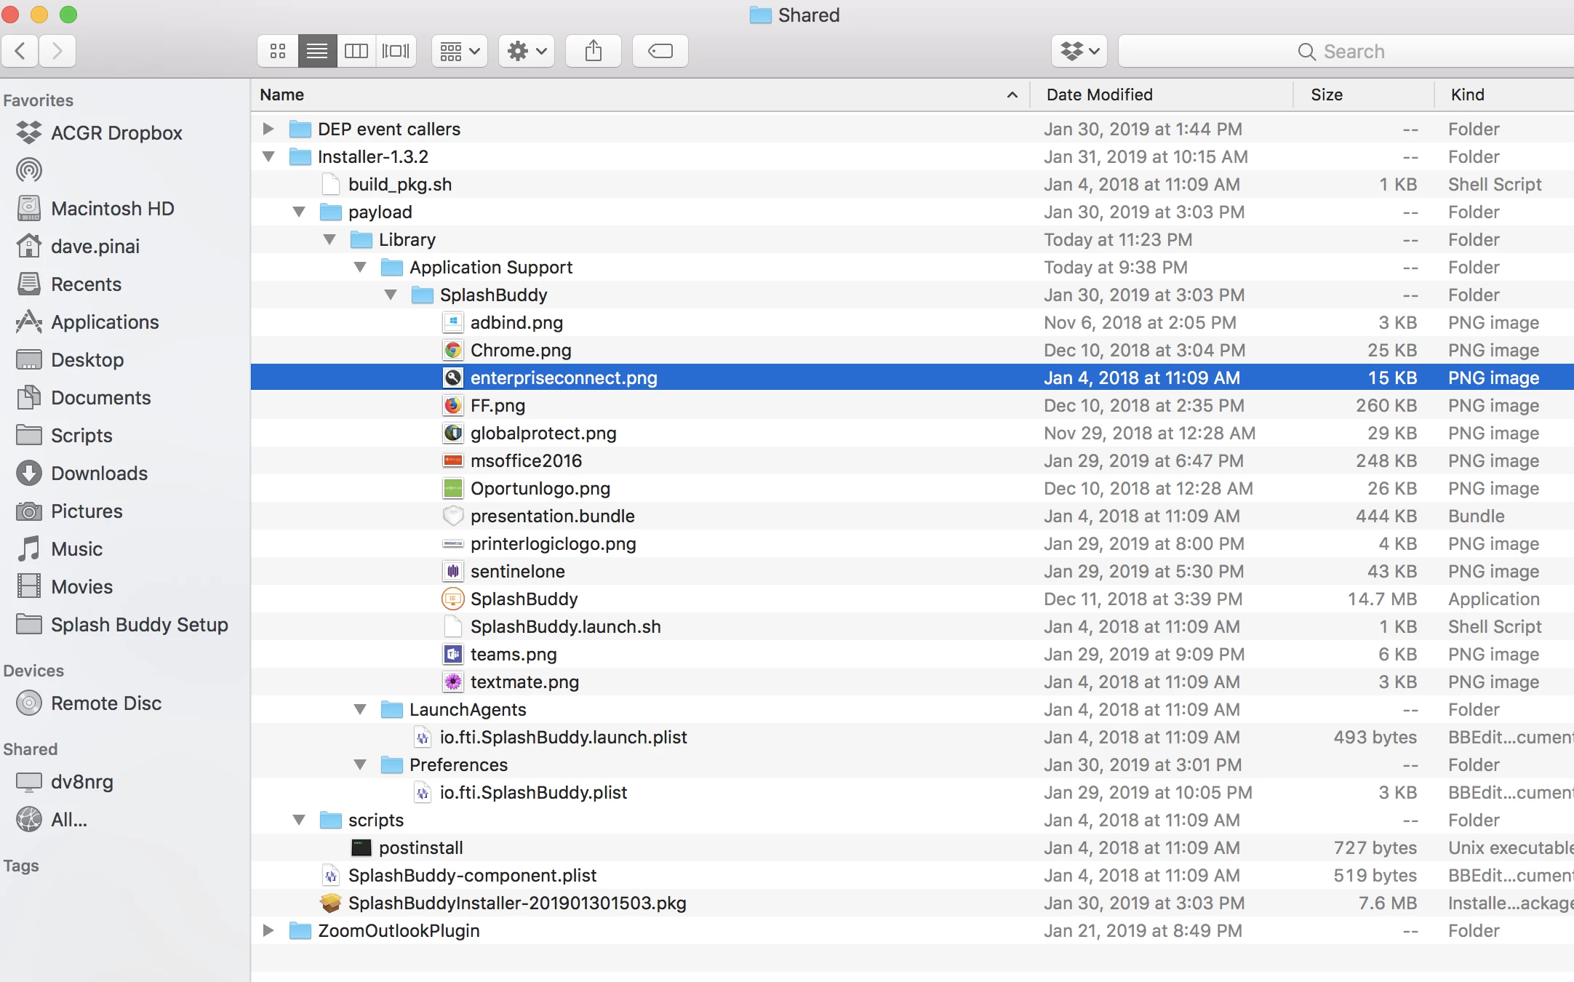The image size is (1574, 982).
Task: Collapse the SplashBuddy folder disclosure triangle
Action: (391, 295)
